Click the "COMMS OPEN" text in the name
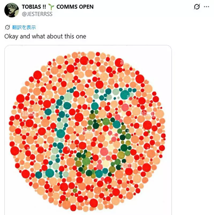The height and width of the screenshot is (215, 214). [x=75, y=7]
